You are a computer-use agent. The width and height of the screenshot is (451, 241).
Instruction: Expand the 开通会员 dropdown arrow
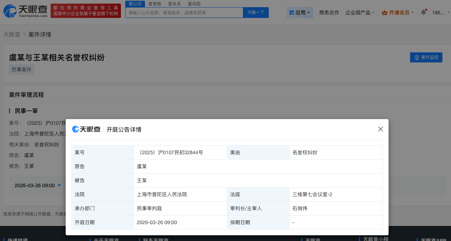(413, 12)
